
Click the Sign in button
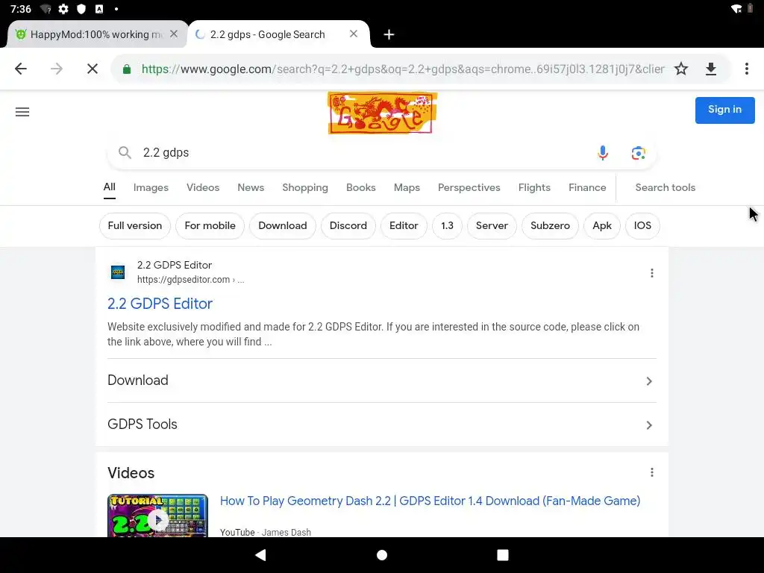(724, 110)
